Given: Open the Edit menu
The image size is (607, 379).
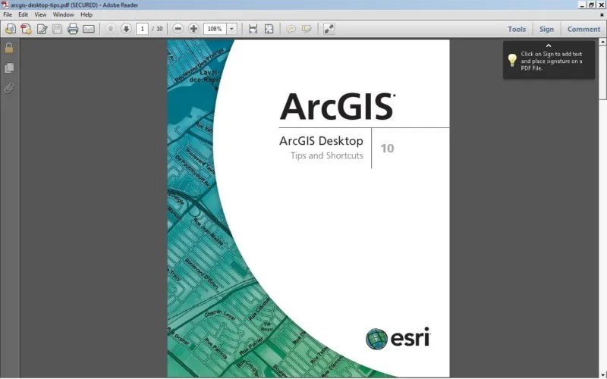Looking at the screenshot, I should coord(24,14).
